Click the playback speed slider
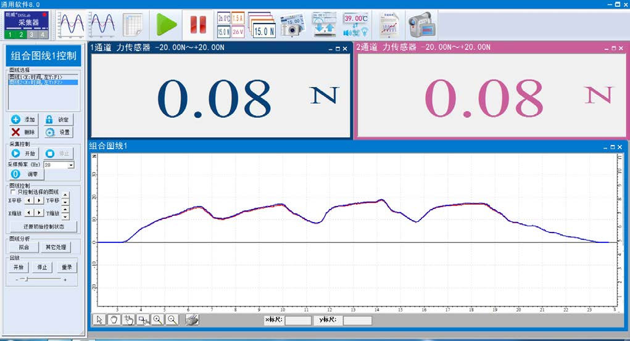The image size is (630, 341). (23, 279)
